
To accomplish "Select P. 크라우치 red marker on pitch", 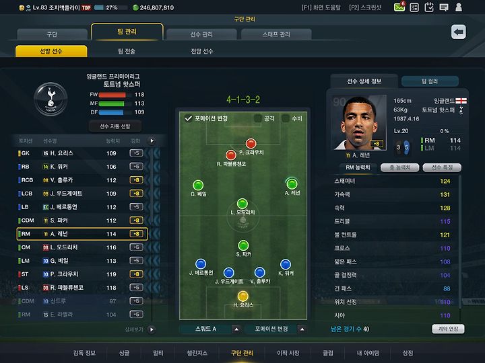I will [x=251, y=144].
